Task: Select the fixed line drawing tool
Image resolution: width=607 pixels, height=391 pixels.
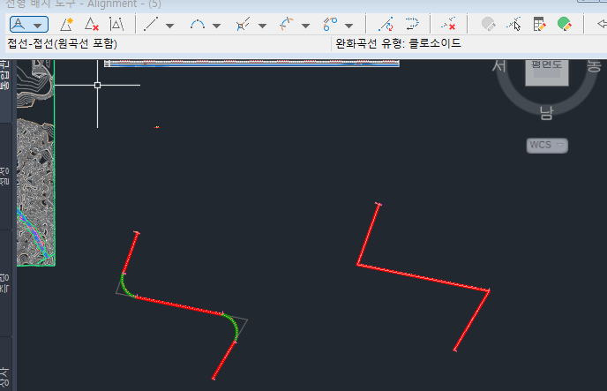Action: point(150,24)
